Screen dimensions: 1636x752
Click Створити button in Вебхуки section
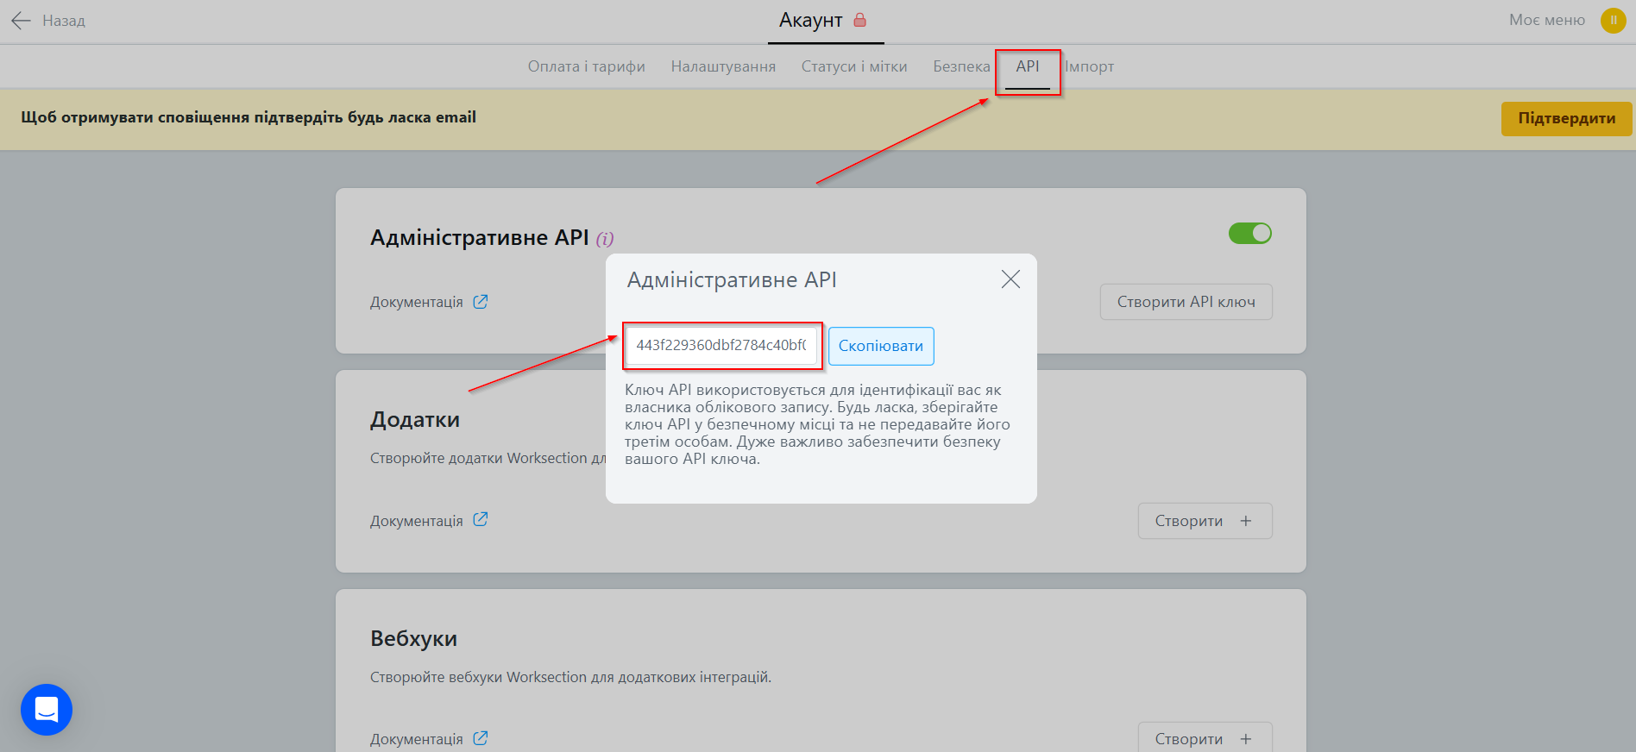(x=1205, y=738)
